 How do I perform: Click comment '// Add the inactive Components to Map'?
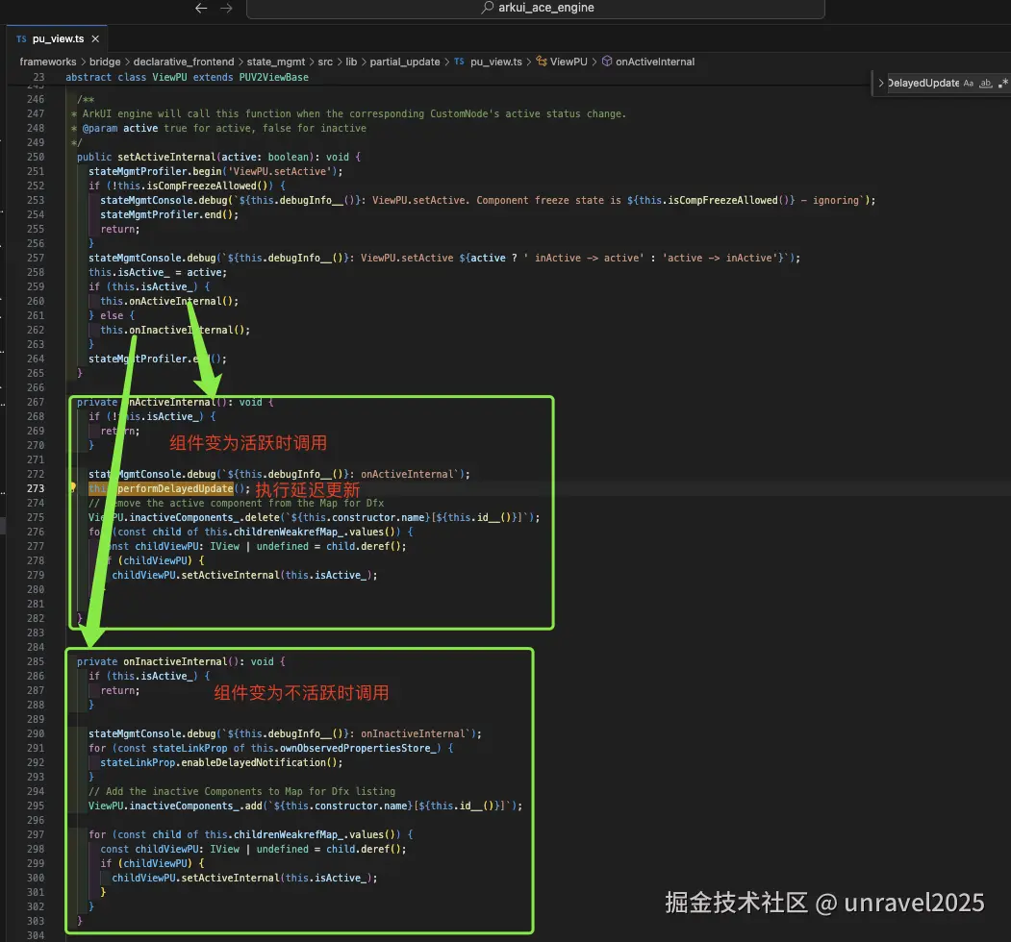(x=241, y=792)
